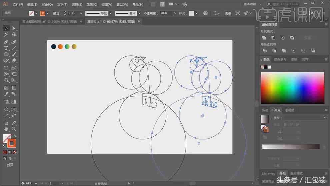Open Pathfinder panel options menu
Image resolution: width=330 pixels, height=186 pixels.
(326, 24)
